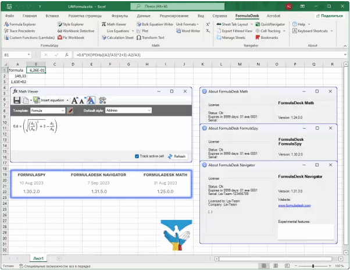The image size is (350, 270).
Task: Decrease font size in Math Viewer
Action: point(82,101)
